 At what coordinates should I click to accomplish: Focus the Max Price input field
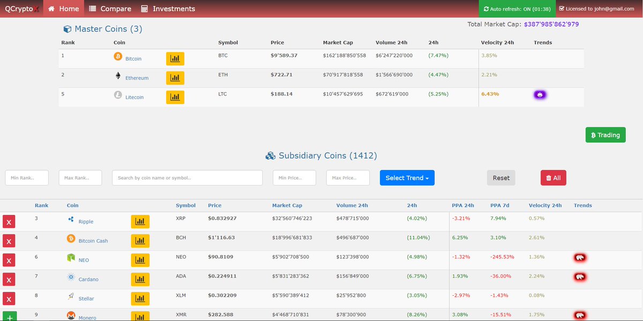[x=348, y=178]
